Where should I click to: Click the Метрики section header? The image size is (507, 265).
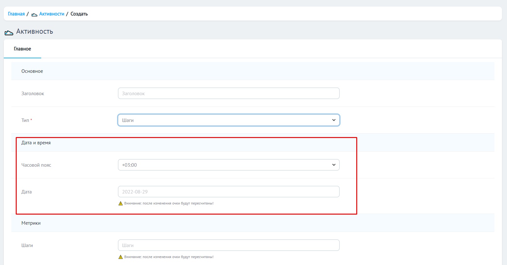coord(31,223)
